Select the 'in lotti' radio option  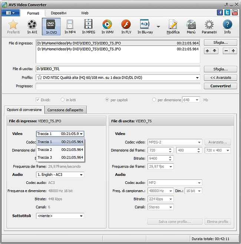62,100
